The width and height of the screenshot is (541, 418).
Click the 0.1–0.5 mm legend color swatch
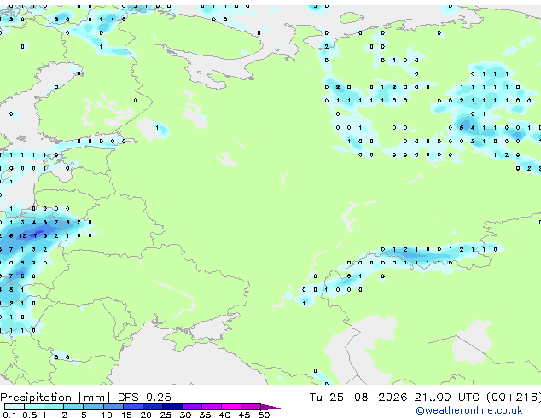(15, 407)
